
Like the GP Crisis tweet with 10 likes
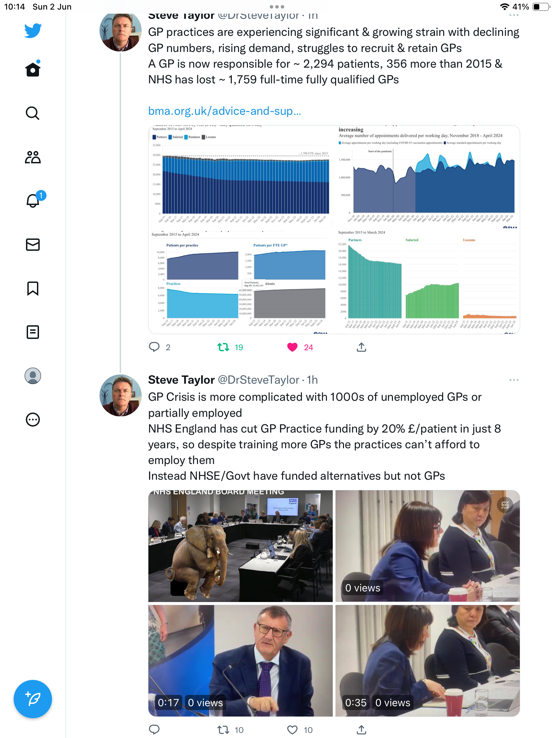pyautogui.click(x=292, y=730)
